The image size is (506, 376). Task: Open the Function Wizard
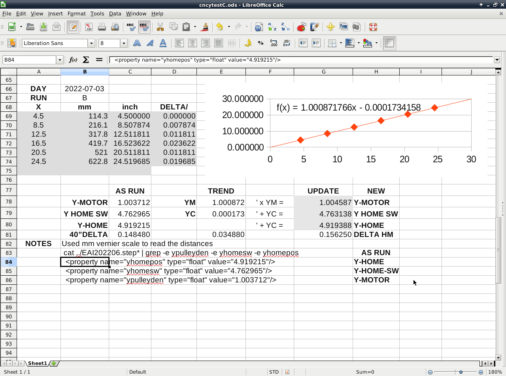73,60
